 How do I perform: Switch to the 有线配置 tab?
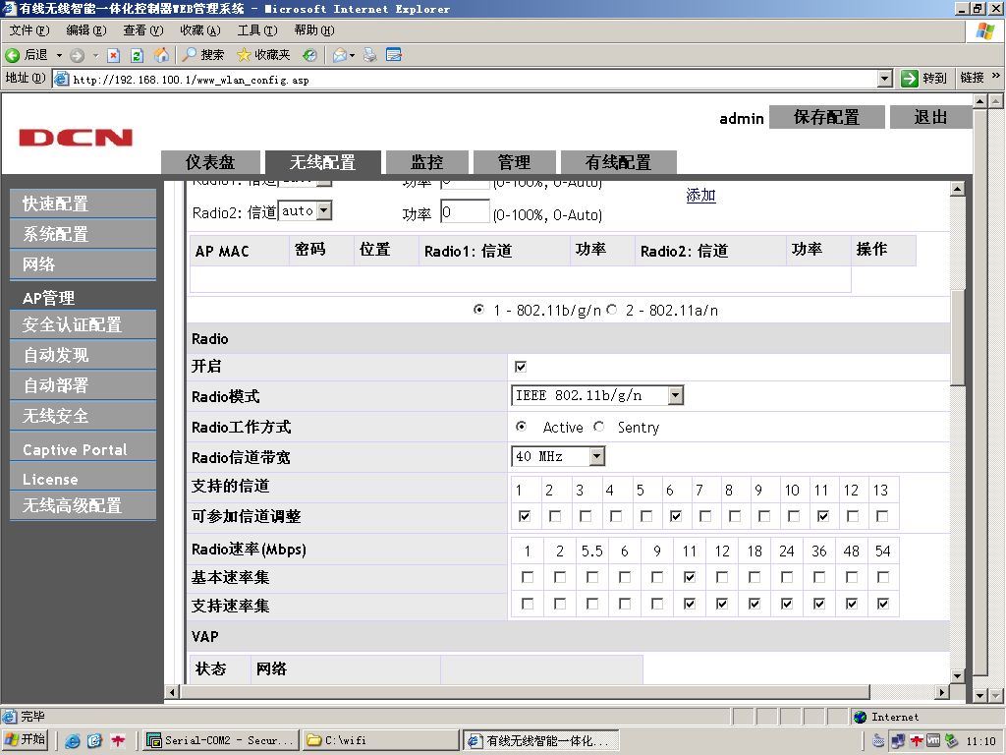pyautogui.click(x=619, y=162)
